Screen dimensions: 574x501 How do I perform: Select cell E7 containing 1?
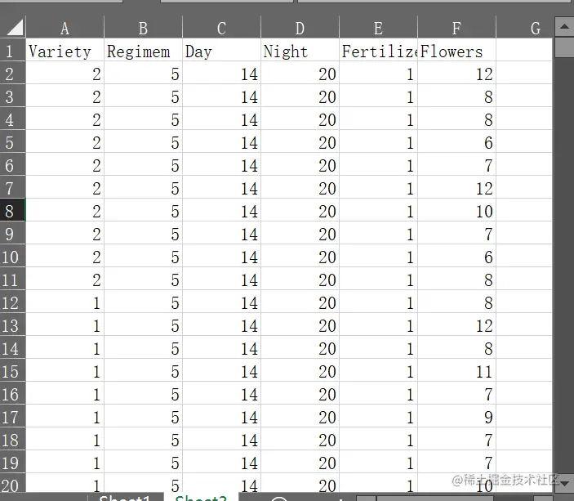[378, 187]
